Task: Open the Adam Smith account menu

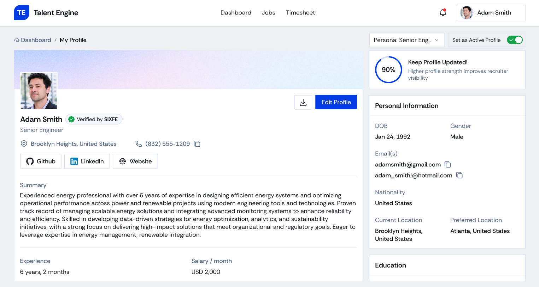Action: 491,13
